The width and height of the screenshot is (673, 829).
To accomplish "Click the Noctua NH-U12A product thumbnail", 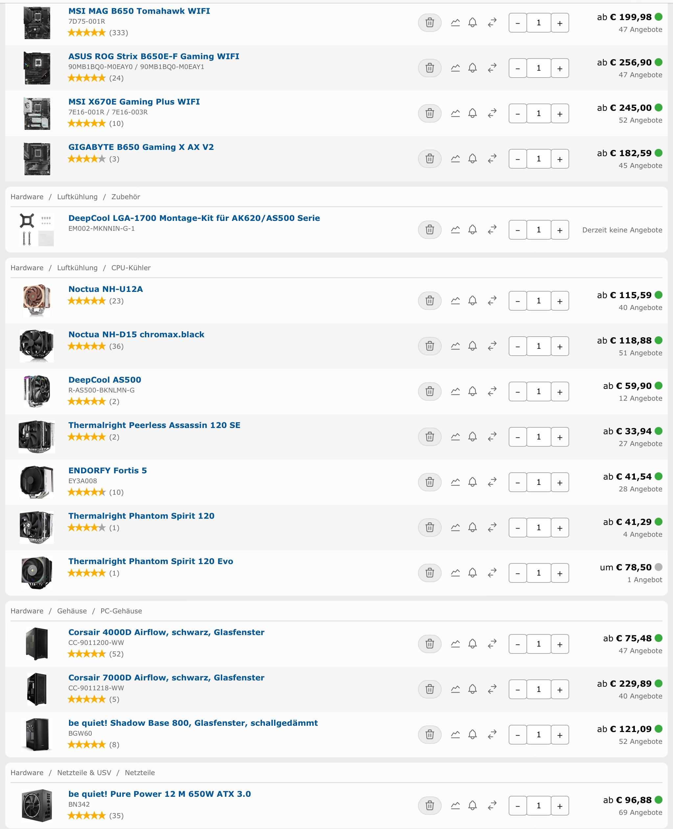I will click(x=36, y=300).
